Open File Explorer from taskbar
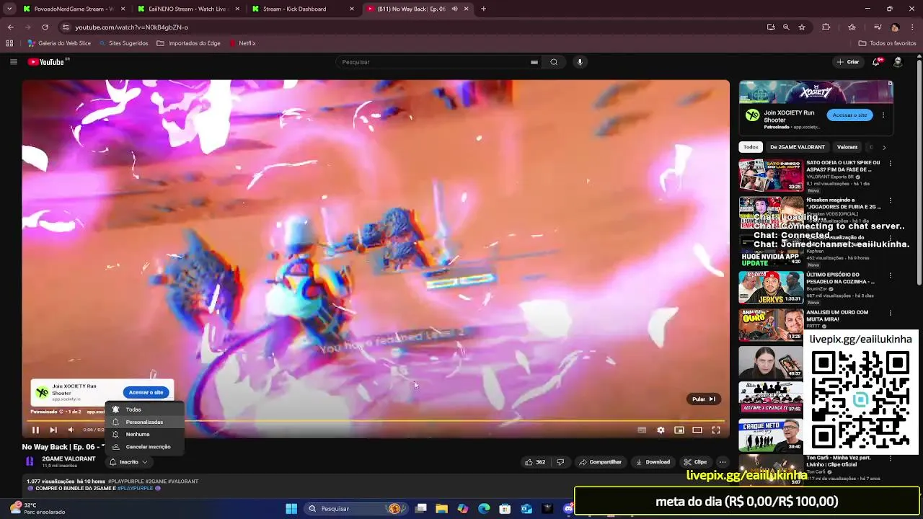This screenshot has width=923, height=519. click(442, 509)
